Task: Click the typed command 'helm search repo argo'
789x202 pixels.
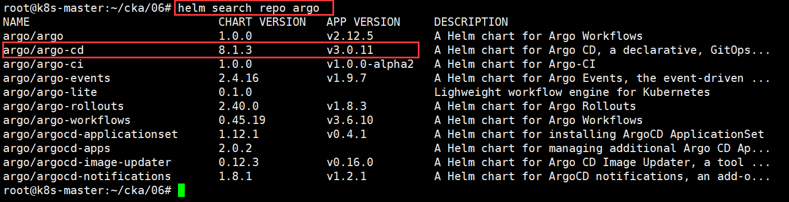Action: (248, 8)
